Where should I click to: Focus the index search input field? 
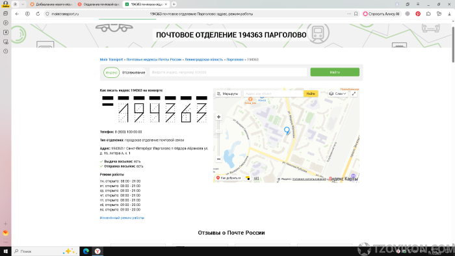228,72
